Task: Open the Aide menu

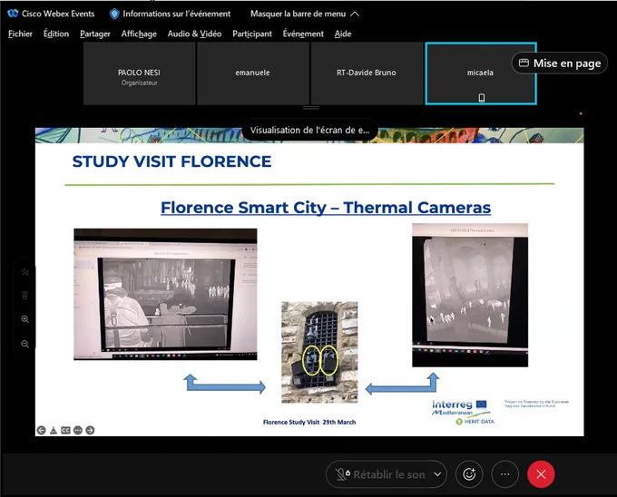Action: click(343, 34)
